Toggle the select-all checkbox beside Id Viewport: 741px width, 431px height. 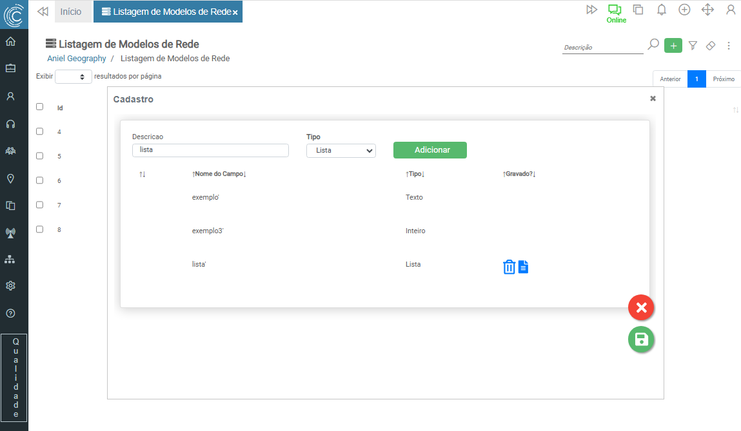pos(39,107)
